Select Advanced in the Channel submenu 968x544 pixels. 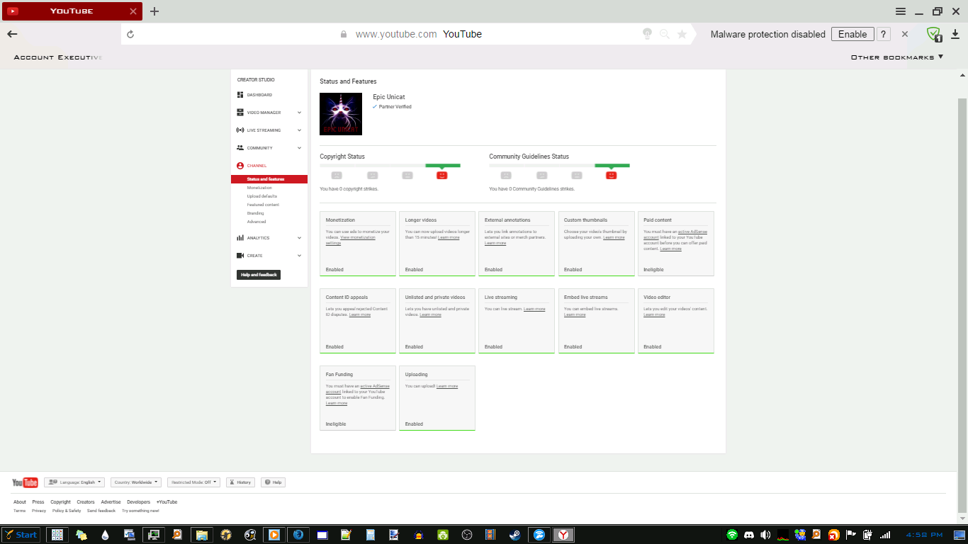[x=257, y=222]
